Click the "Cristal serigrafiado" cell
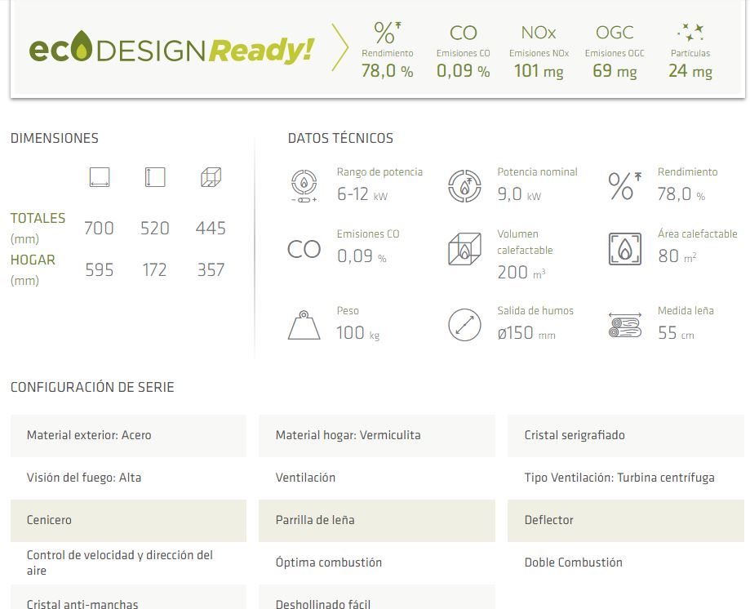This screenshot has height=609, width=750. point(626,435)
